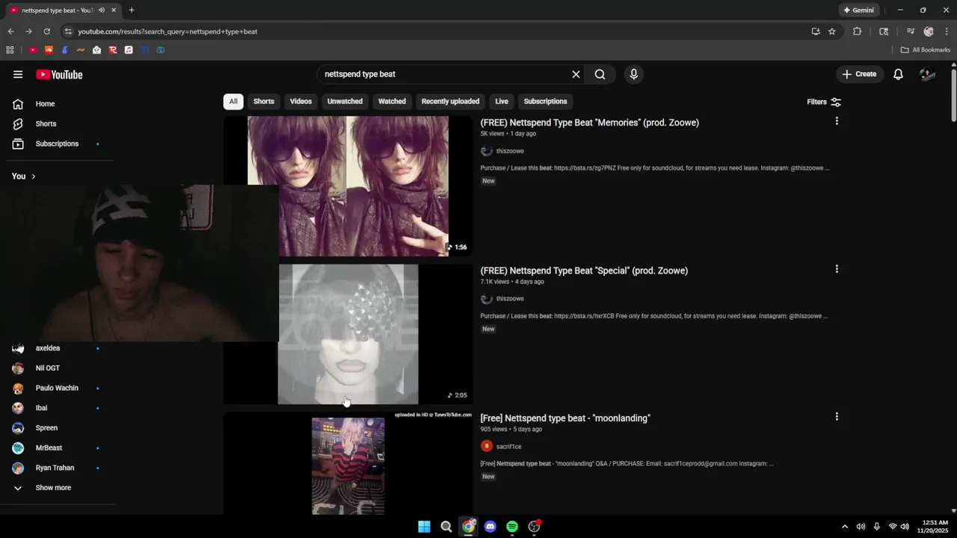Open more options for "Memories" video

tap(837, 121)
